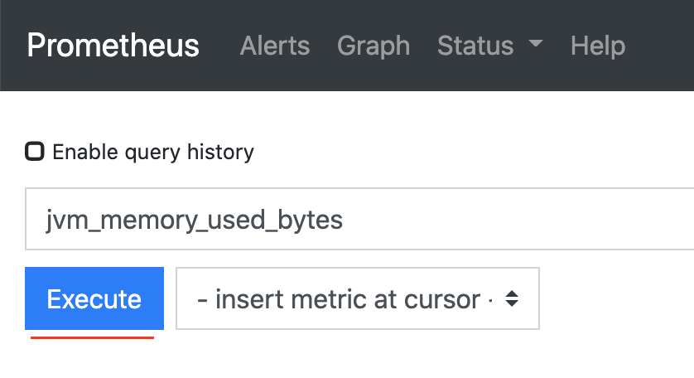Screen dimensions: 694x378
Task: Enable the query history checkbox
Action: click(35, 152)
